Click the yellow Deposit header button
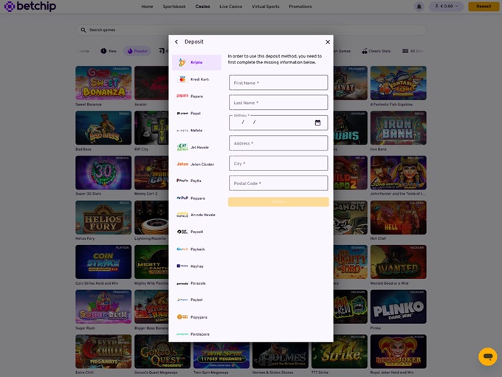The image size is (502, 377). coord(484,6)
